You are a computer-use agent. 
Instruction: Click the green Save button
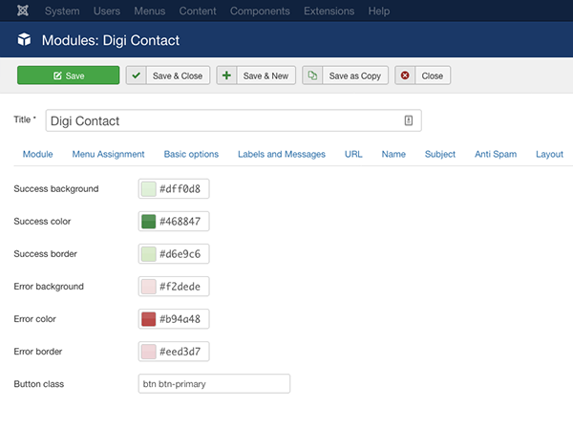click(69, 75)
